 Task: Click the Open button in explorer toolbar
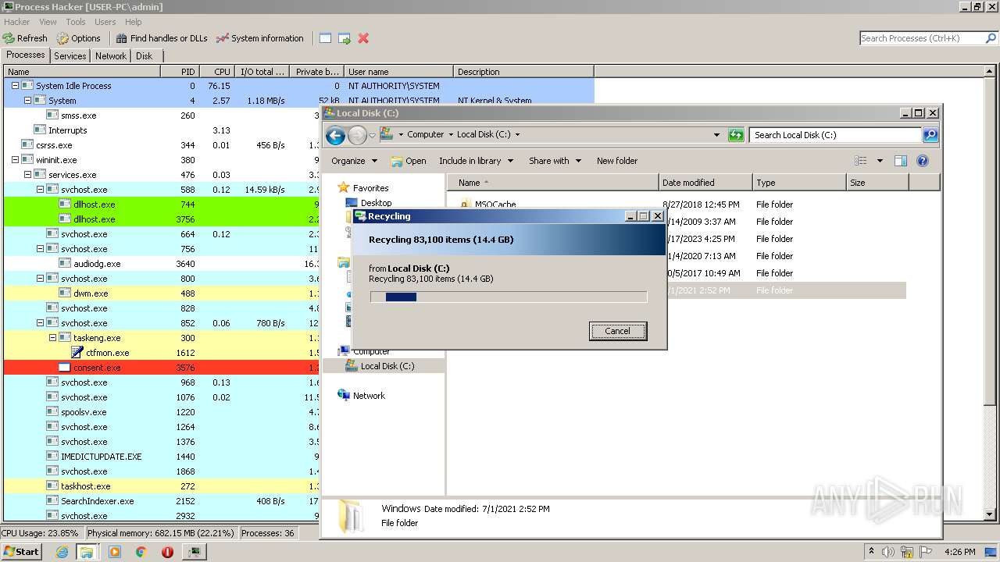tap(409, 161)
